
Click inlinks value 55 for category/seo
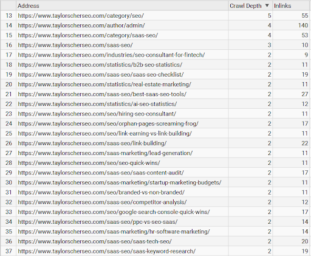pos(305,16)
